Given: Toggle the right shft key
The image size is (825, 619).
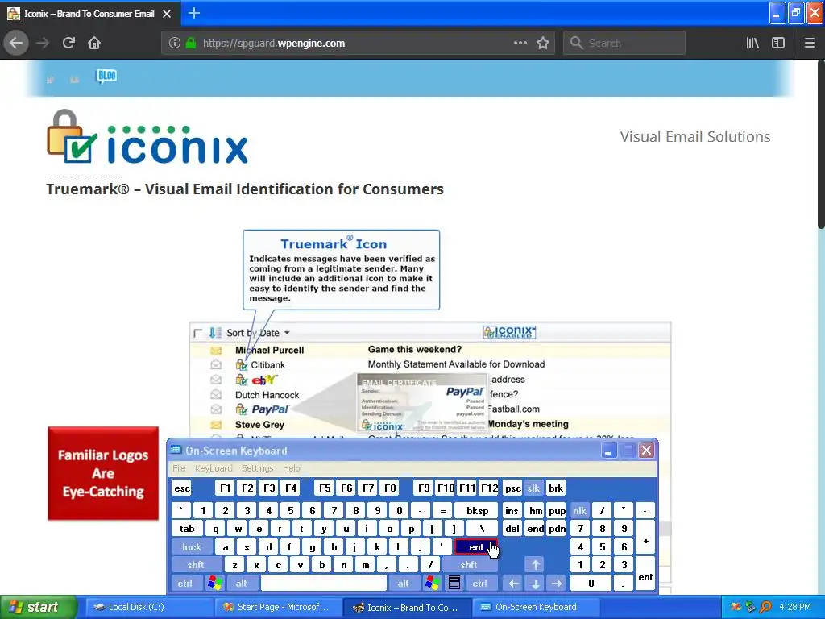Looking at the screenshot, I should 469,565.
